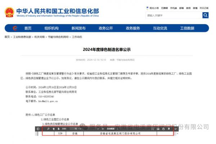Click the bookmark icon in PDF toolbar
This screenshot has width=216, height=144.
[169, 129]
